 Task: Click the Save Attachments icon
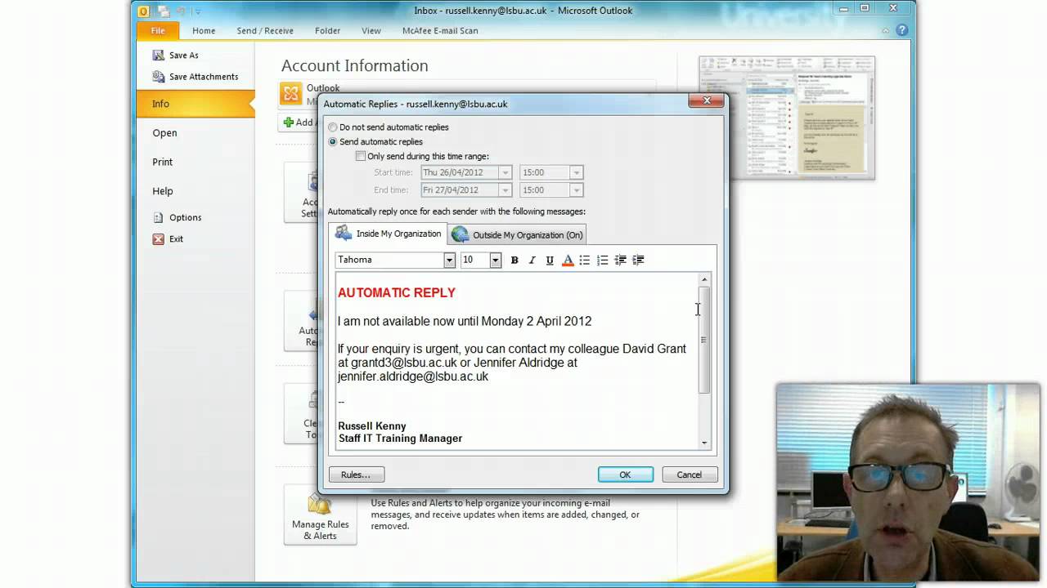[158, 76]
